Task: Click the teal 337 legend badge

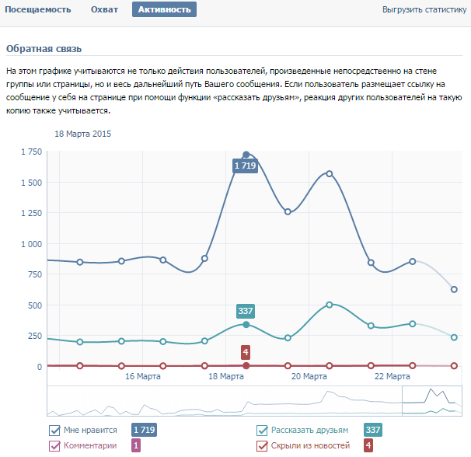Action: (x=373, y=431)
